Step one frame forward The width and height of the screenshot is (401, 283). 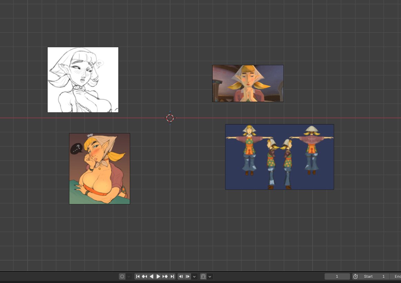188,276
